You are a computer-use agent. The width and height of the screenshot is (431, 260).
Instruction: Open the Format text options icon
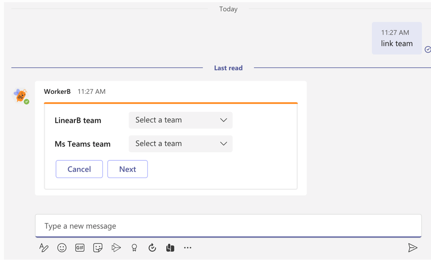tap(44, 248)
